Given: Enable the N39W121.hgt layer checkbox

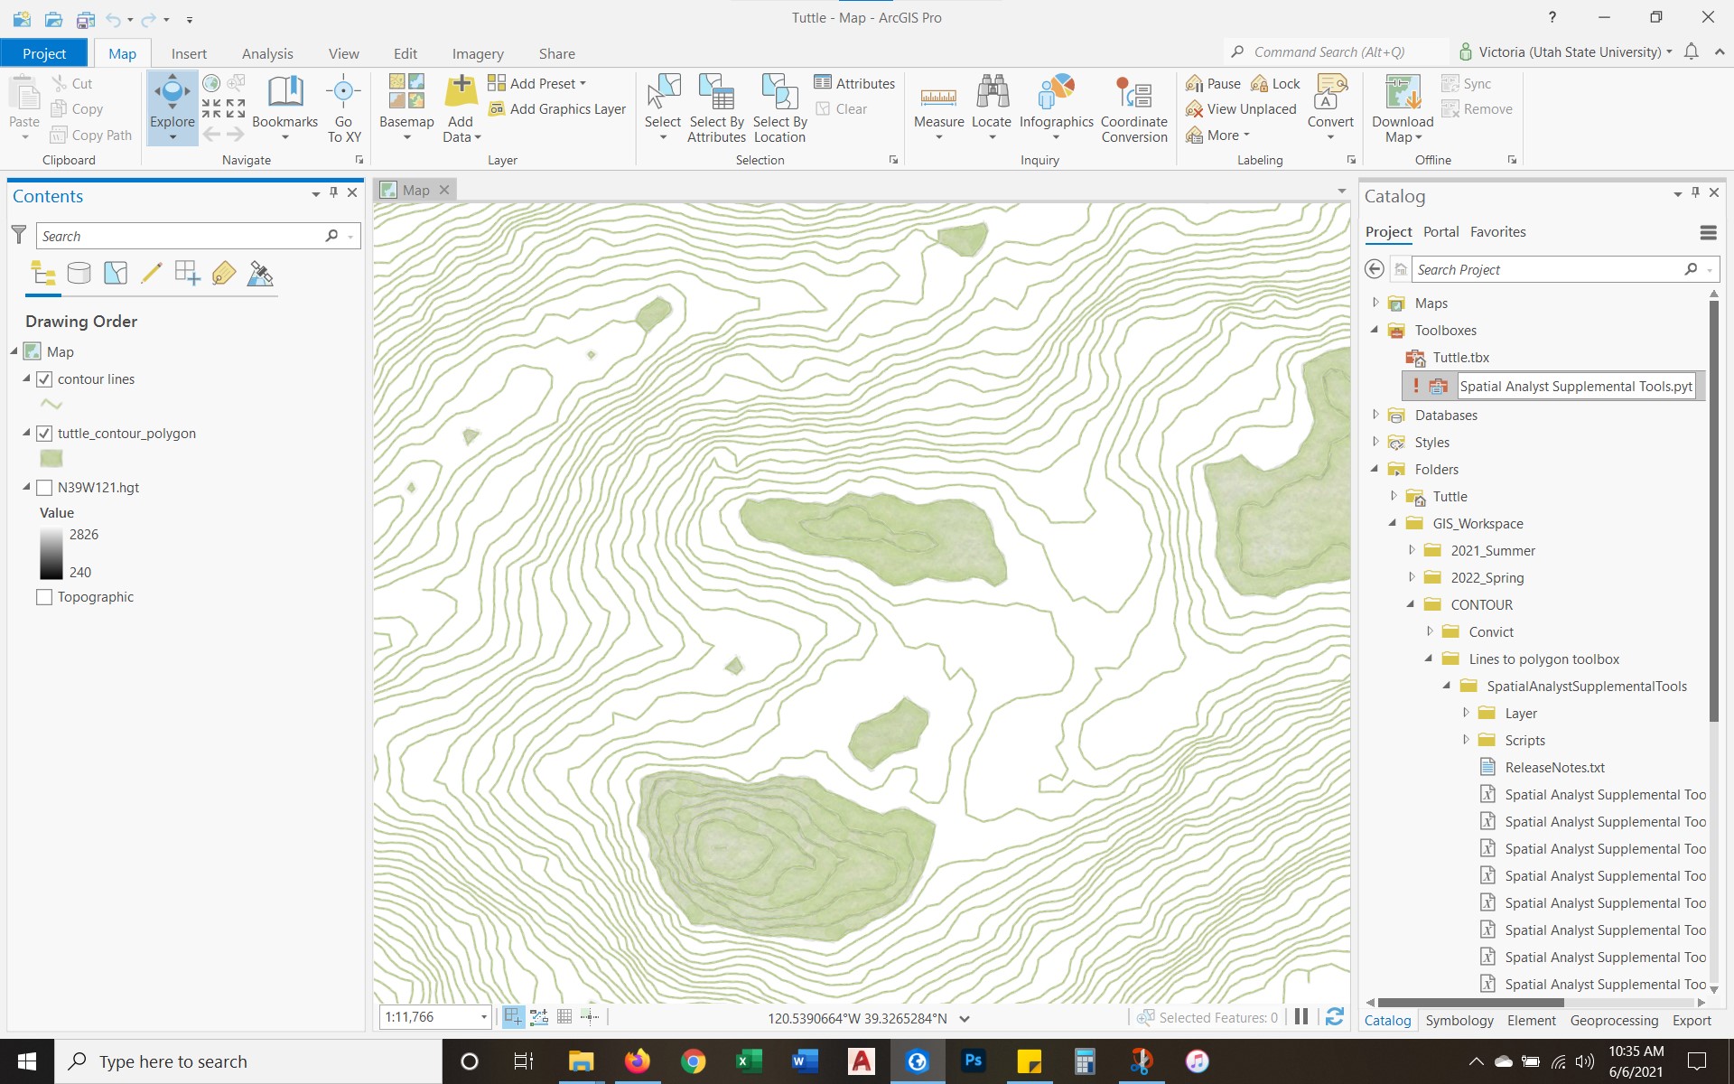Looking at the screenshot, I should (x=44, y=488).
